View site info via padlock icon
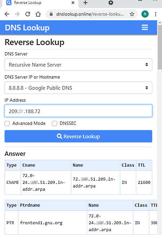Image resolution: width=162 pixels, height=235 pixels. point(51,14)
